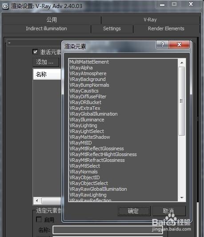Confirm with the 确定 button
Screen dimensions: 204x237
134,211
